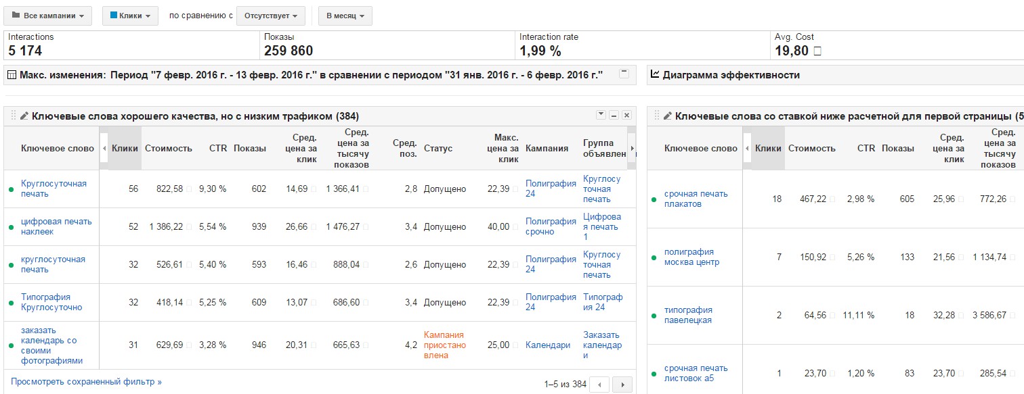The width and height of the screenshot is (1024, 394).
Task: Close the low-traffic keywords widget
Action: coord(626,115)
